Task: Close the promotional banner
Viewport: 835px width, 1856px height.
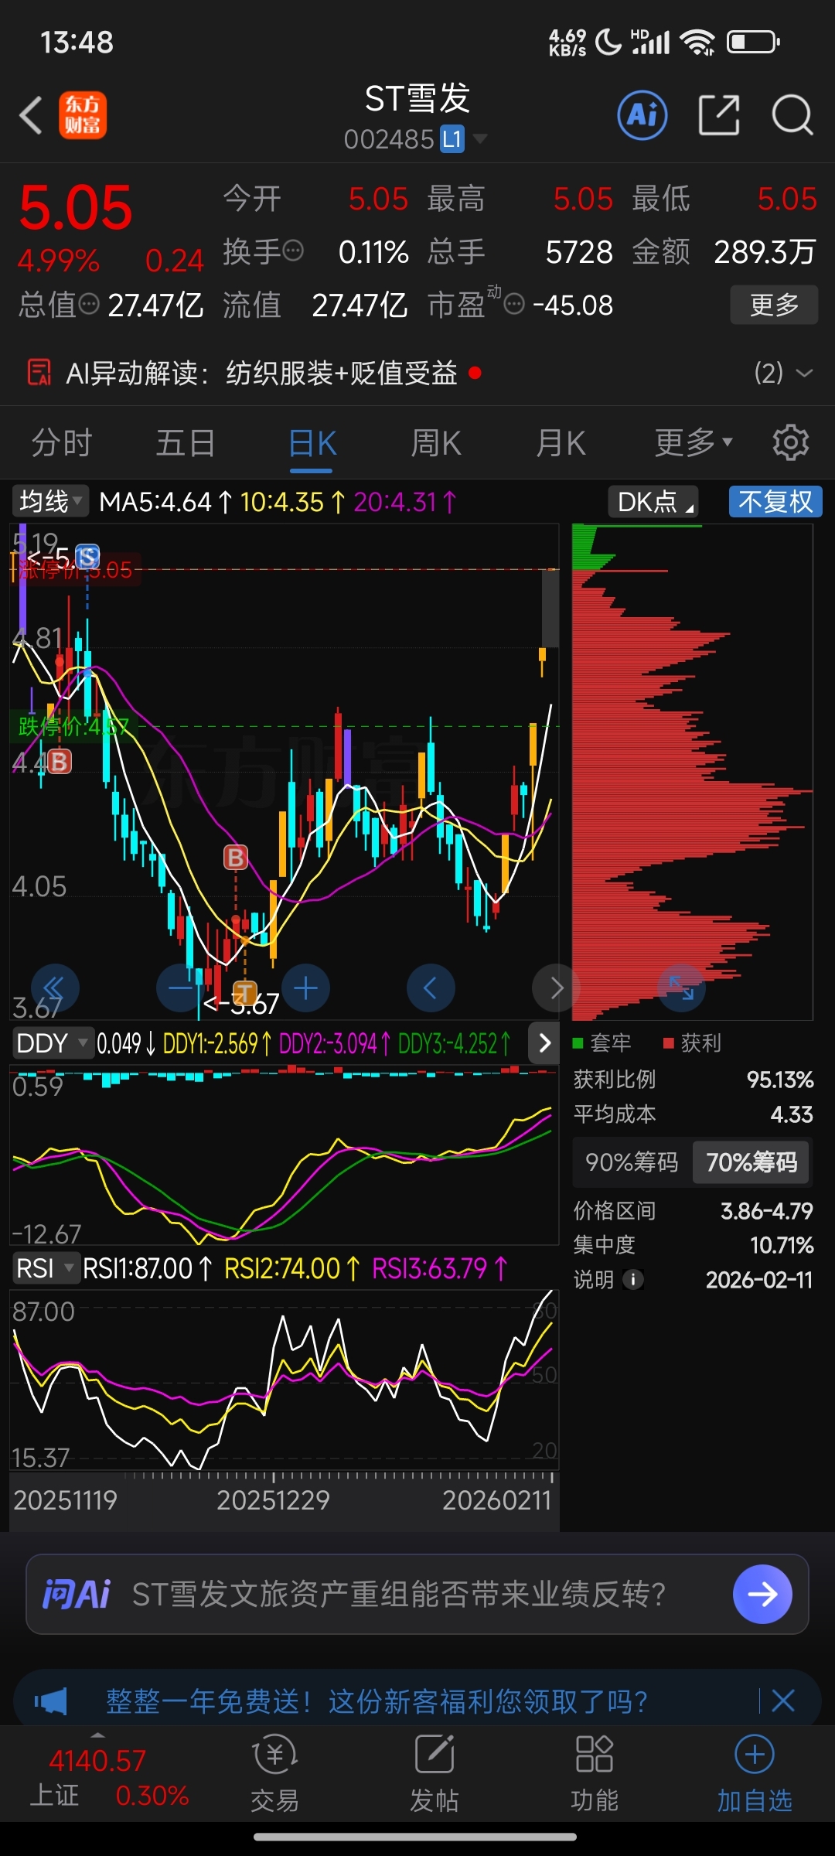Action: tap(783, 1701)
